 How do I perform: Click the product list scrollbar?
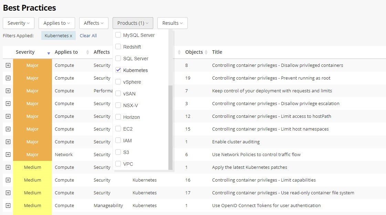click(x=170, y=127)
